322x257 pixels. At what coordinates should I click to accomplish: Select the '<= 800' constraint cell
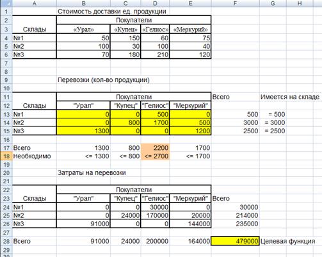click(x=125, y=156)
